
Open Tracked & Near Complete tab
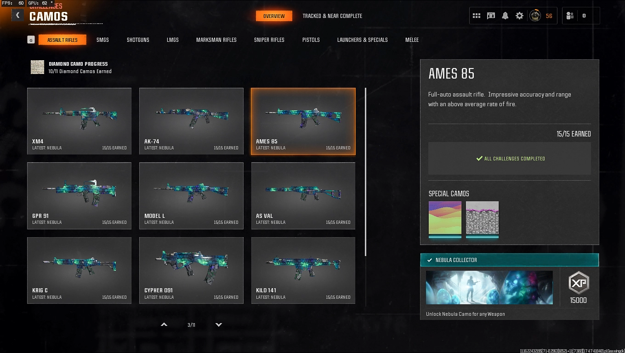tap(332, 16)
